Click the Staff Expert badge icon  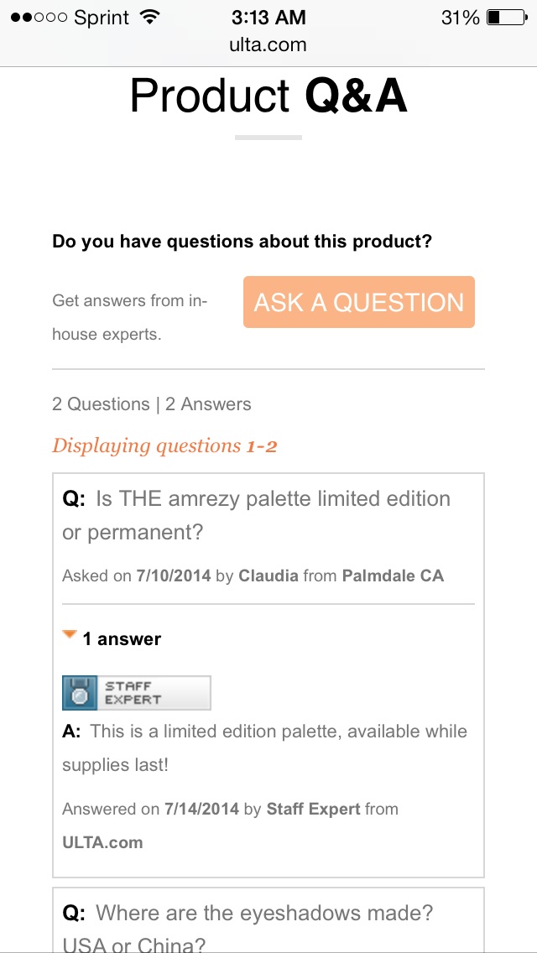pos(137,693)
